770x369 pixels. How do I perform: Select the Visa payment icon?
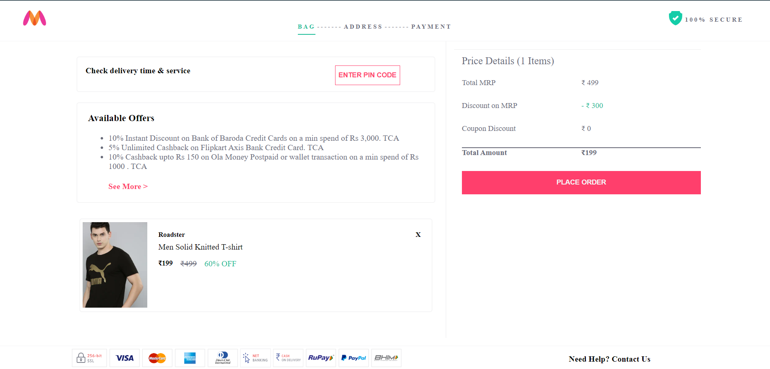click(x=124, y=358)
